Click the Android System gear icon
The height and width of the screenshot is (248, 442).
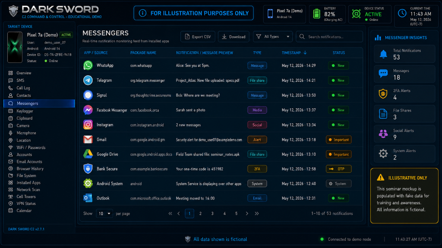tap(88, 183)
